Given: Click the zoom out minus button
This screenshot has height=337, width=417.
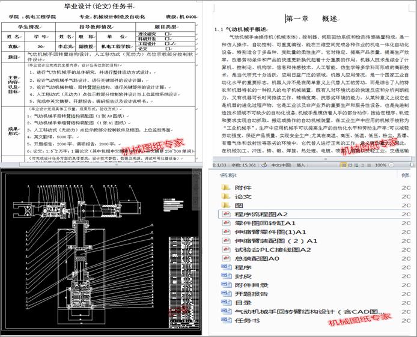Looking at the screenshot, I should [392, 165].
